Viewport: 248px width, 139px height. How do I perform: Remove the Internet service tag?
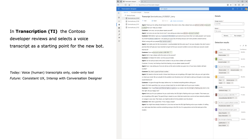pyautogui.click(x=236, y=80)
